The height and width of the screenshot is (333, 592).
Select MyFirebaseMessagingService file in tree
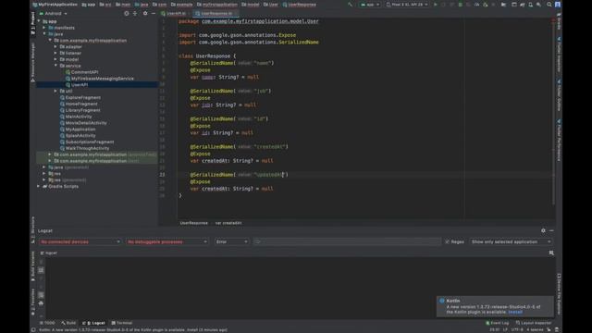pyautogui.click(x=99, y=79)
